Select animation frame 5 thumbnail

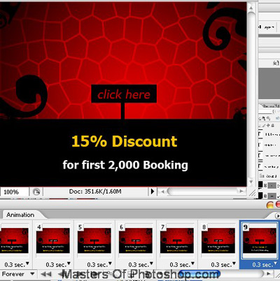pyautogui.click(x=94, y=240)
